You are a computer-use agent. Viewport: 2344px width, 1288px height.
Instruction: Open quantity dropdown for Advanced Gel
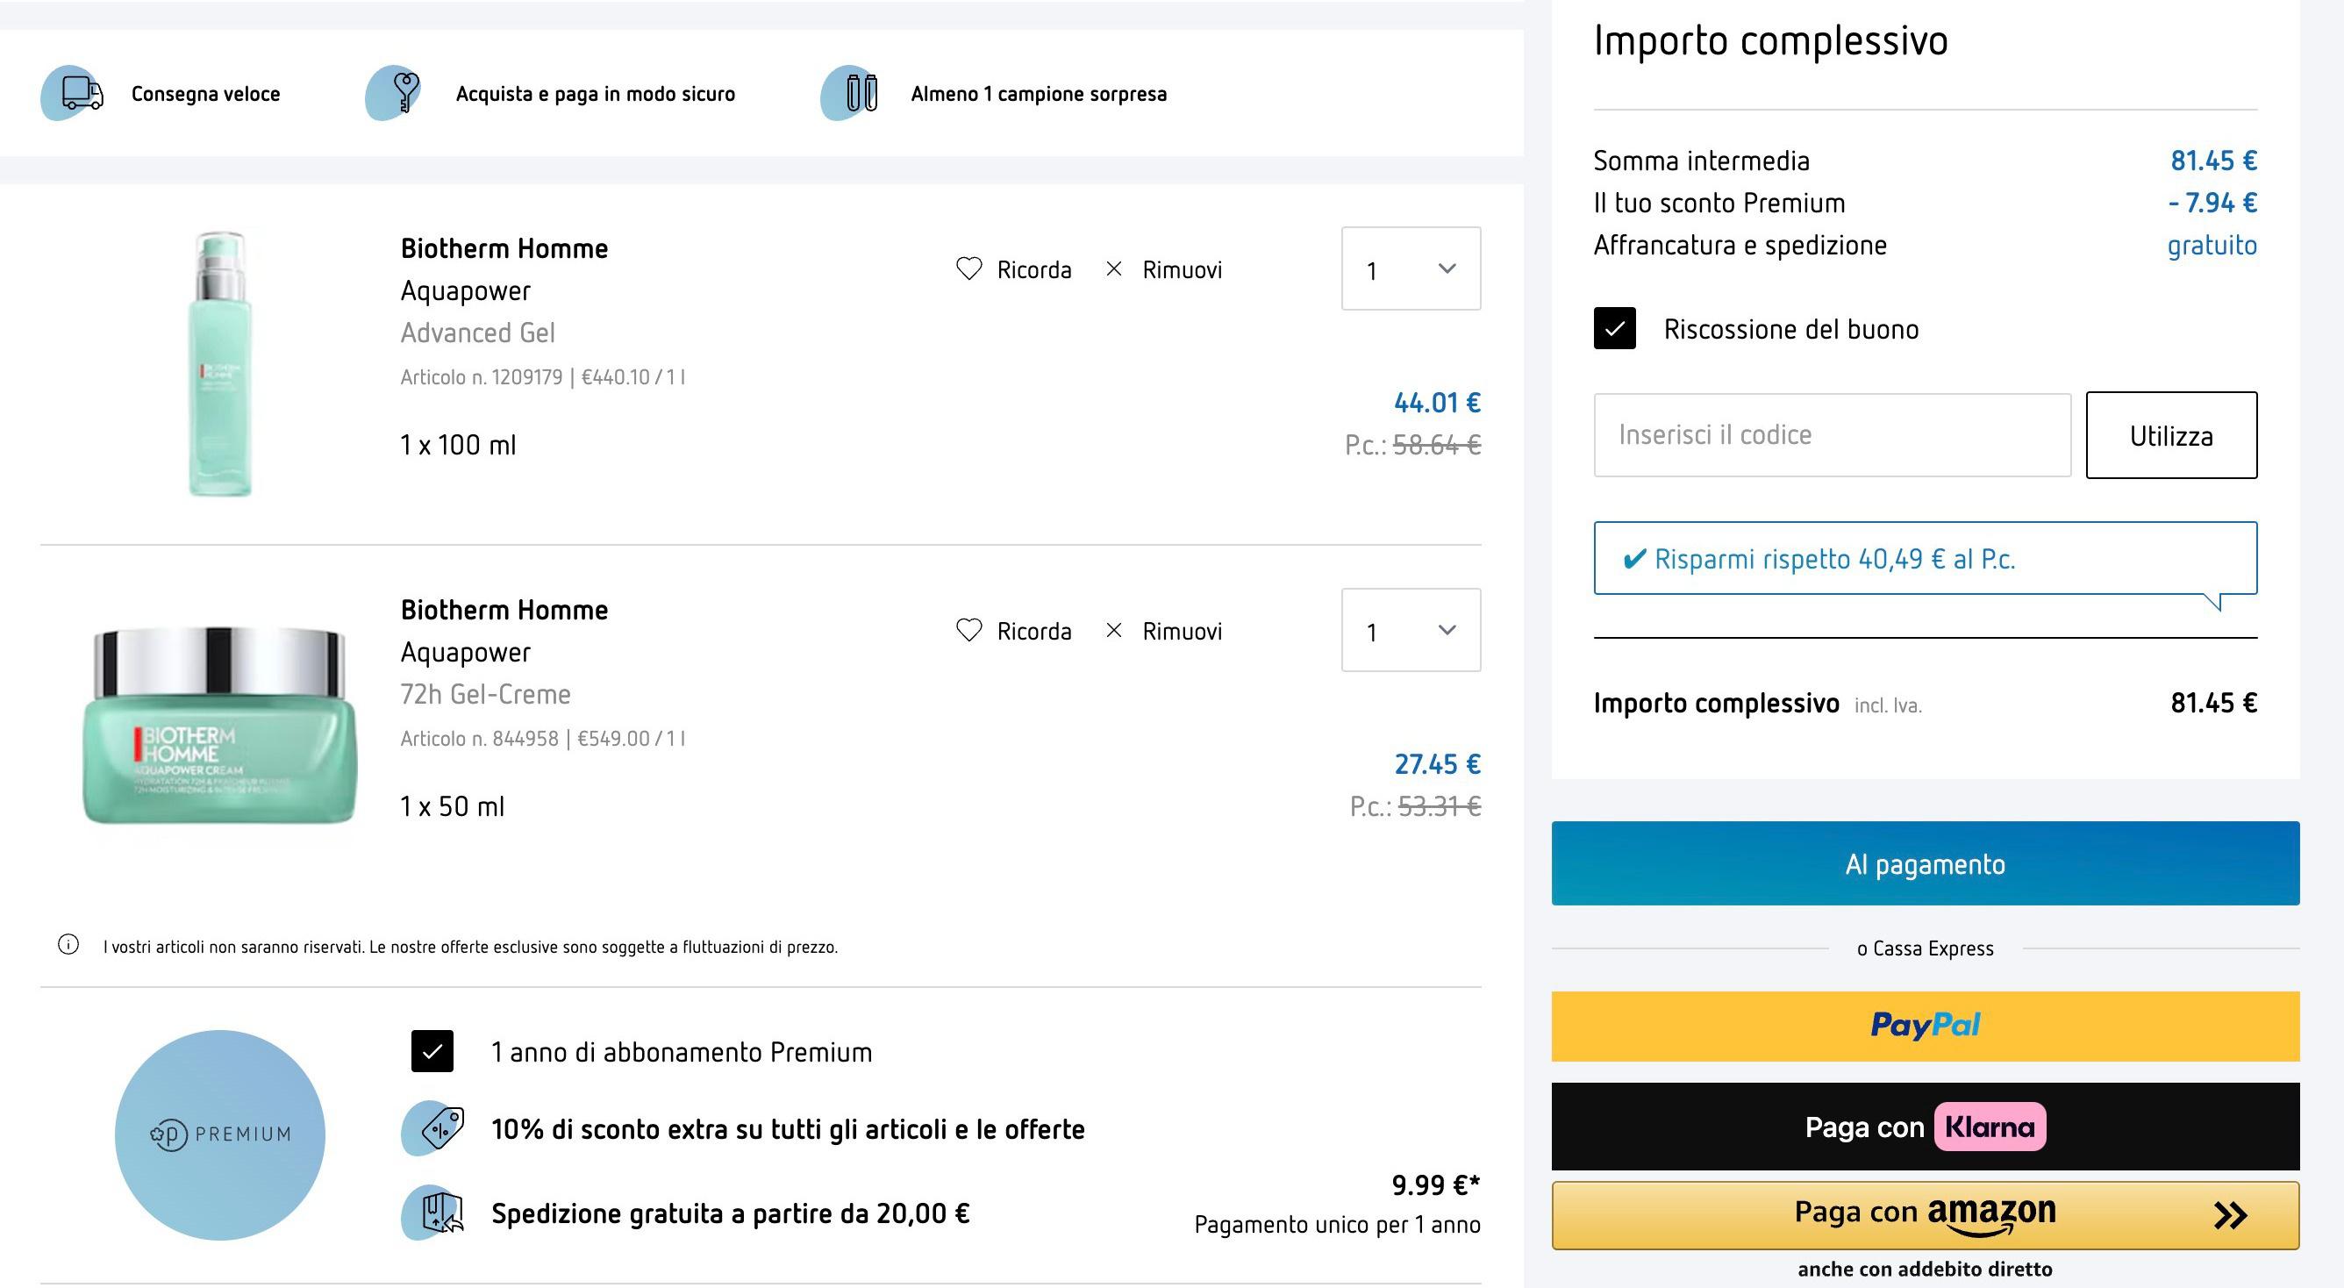coord(1411,268)
